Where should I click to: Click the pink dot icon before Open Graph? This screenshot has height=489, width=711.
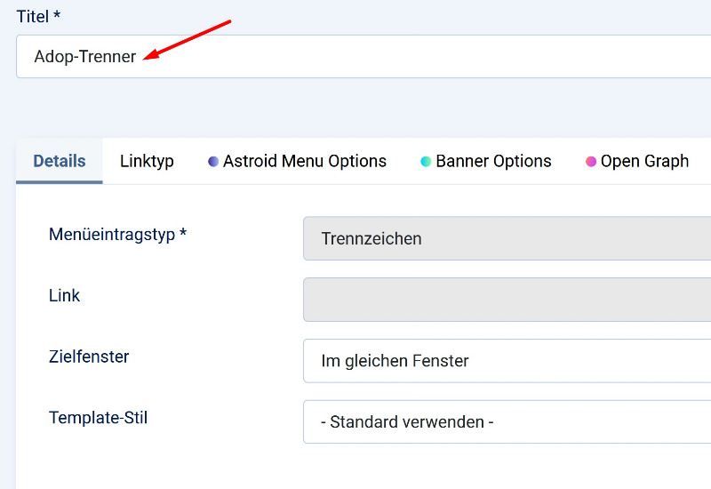coord(590,162)
